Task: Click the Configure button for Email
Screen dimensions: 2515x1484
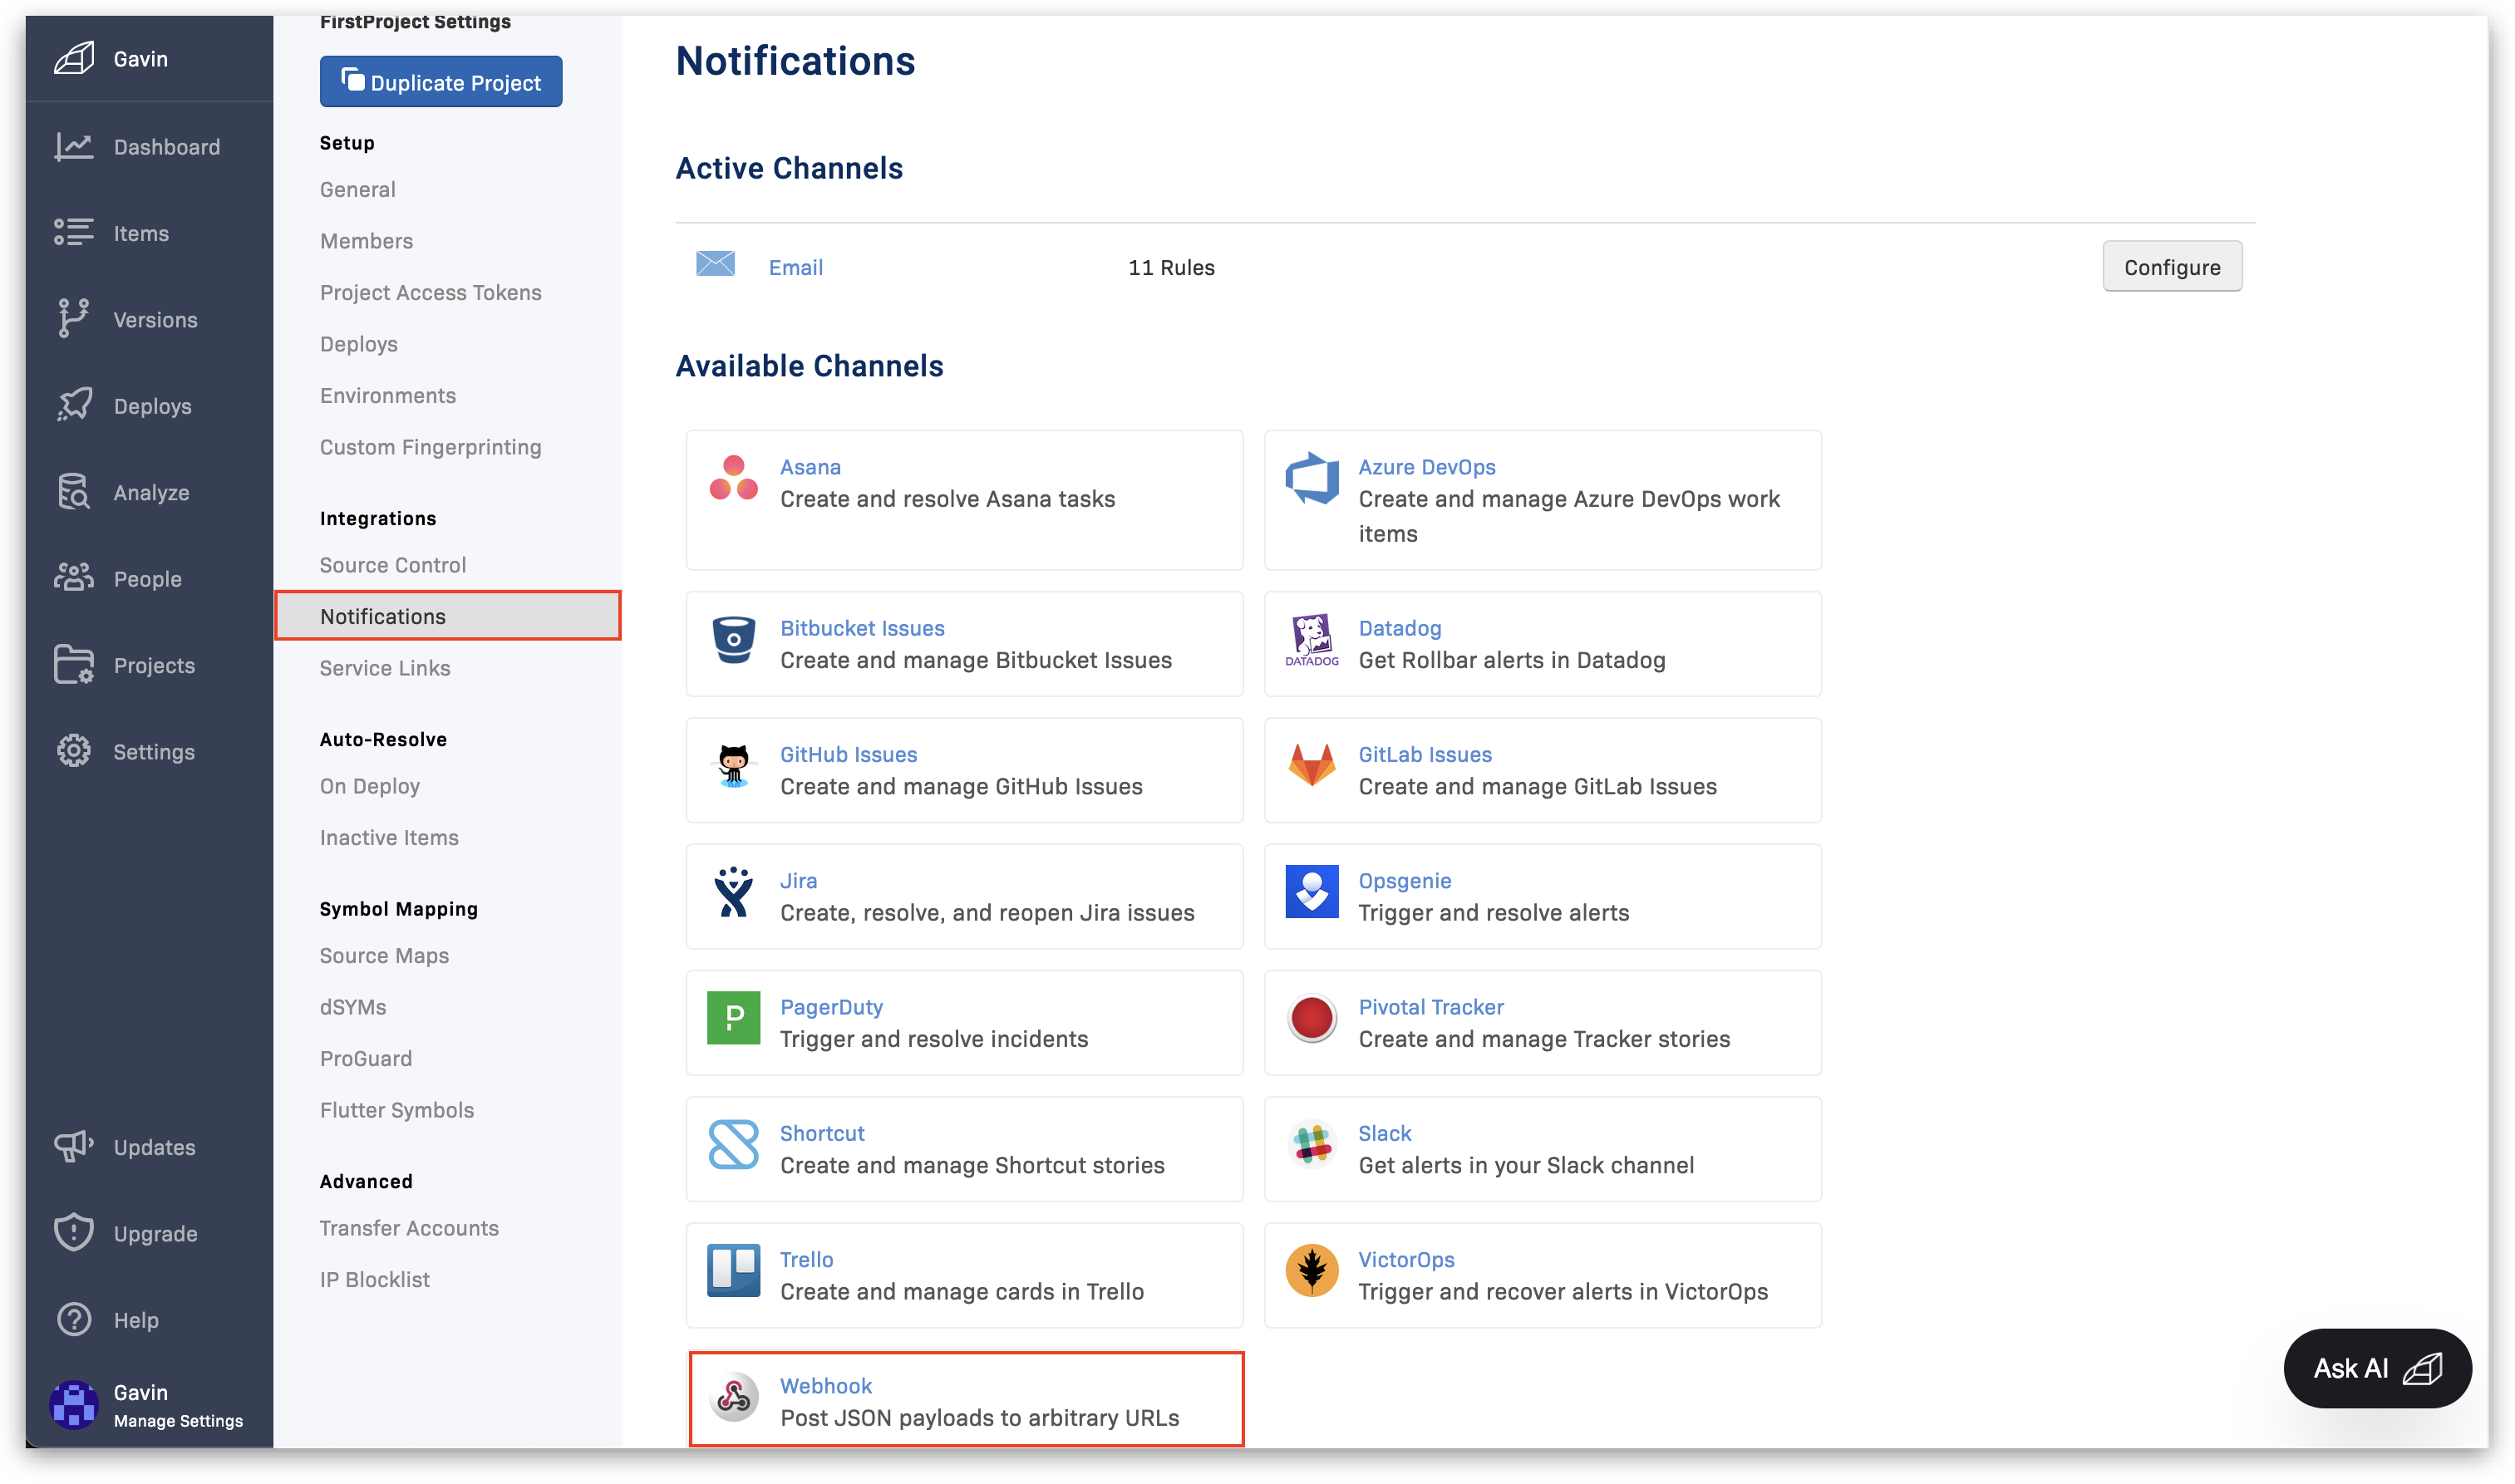Action: [2171, 267]
